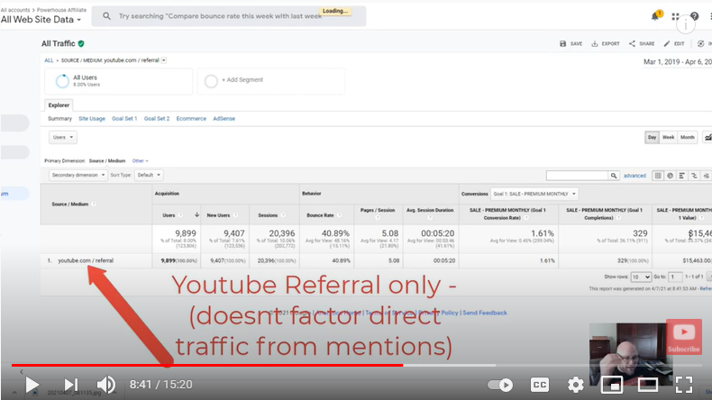The width and height of the screenshot is (712, 400).
Task: Share the report
Action: click(x=642, y=43)
